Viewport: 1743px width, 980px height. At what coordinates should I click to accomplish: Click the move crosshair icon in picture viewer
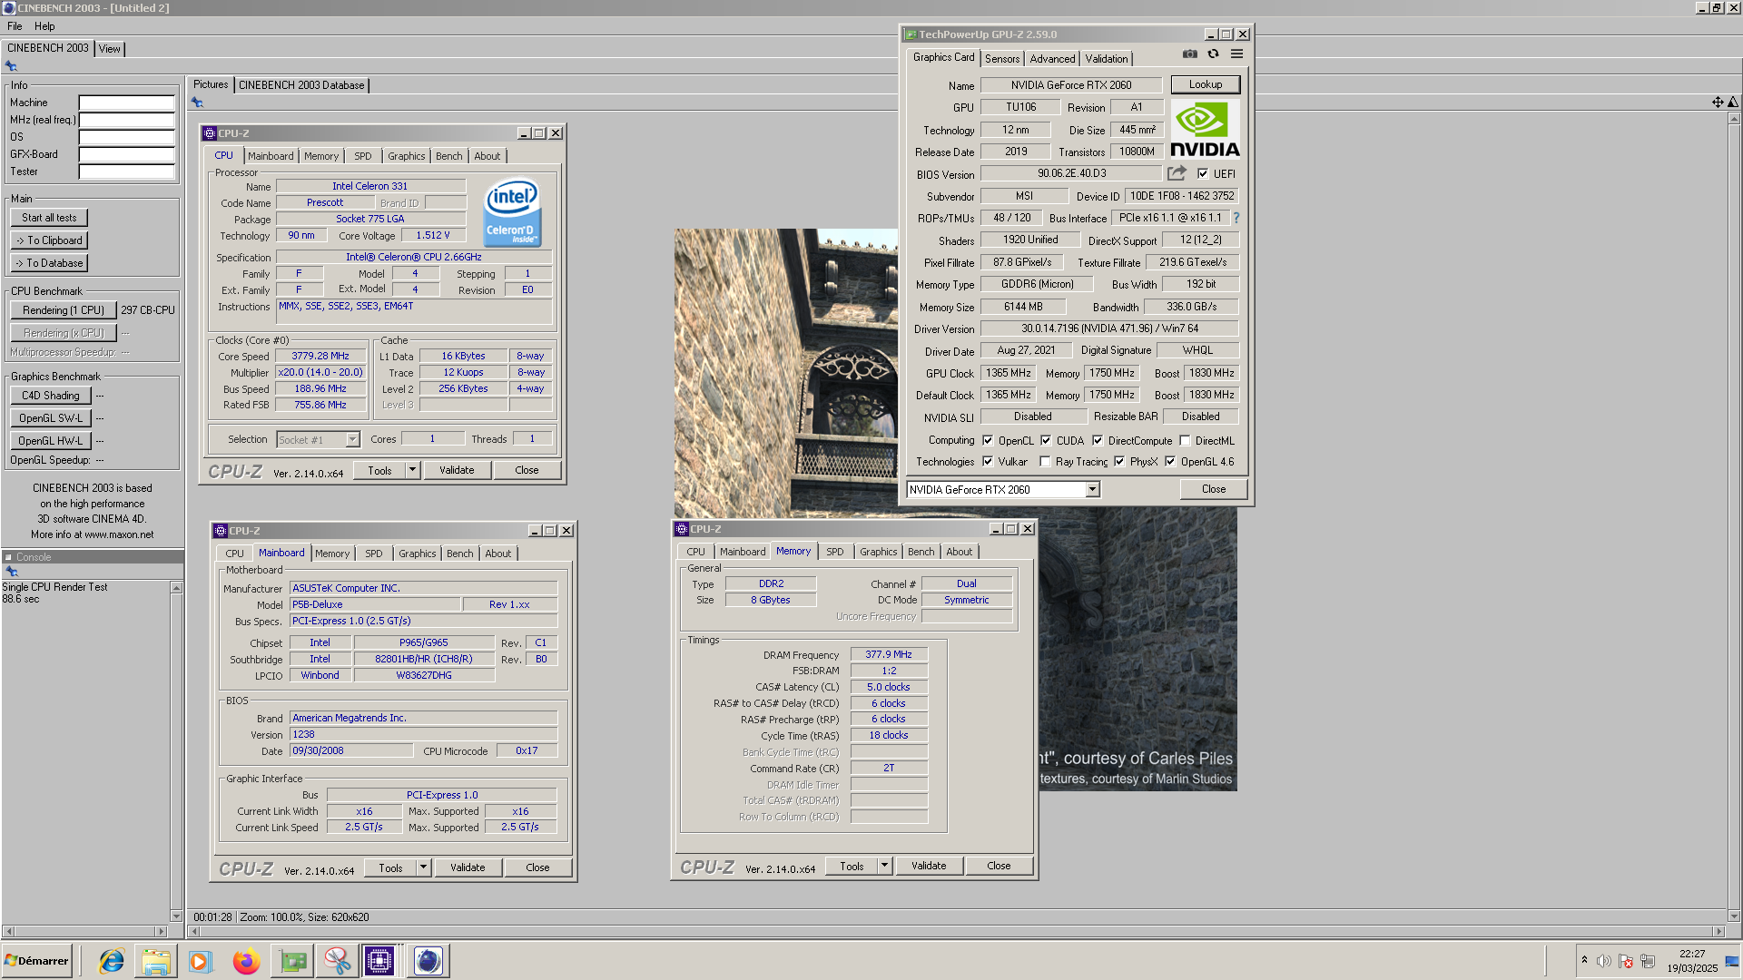1718,103
